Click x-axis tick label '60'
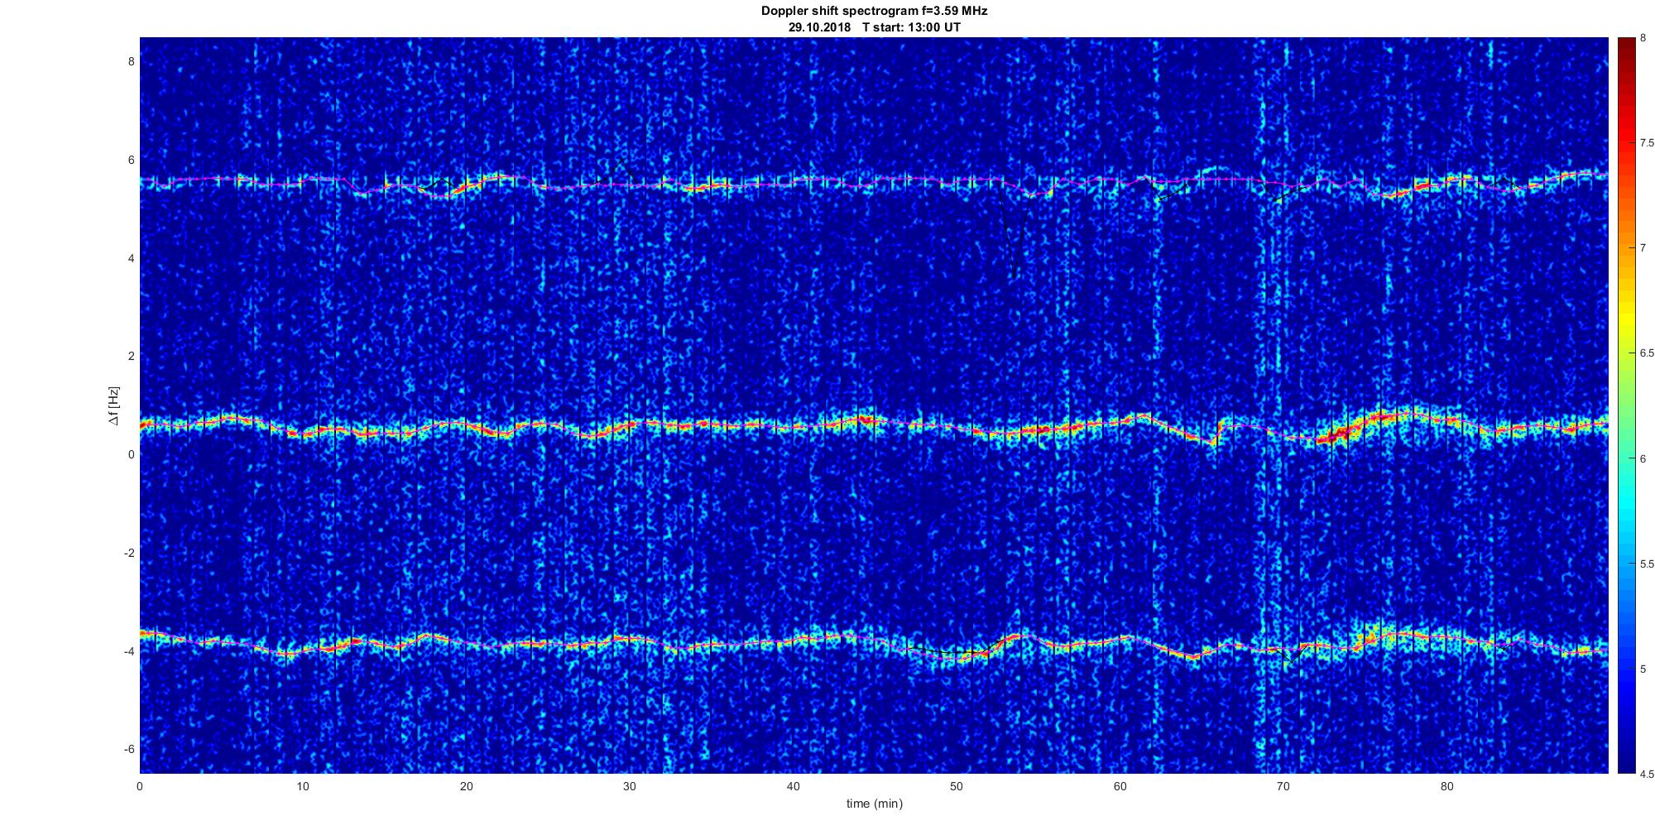Viewport: 1655px width, 830px height. pos(1120,786)
